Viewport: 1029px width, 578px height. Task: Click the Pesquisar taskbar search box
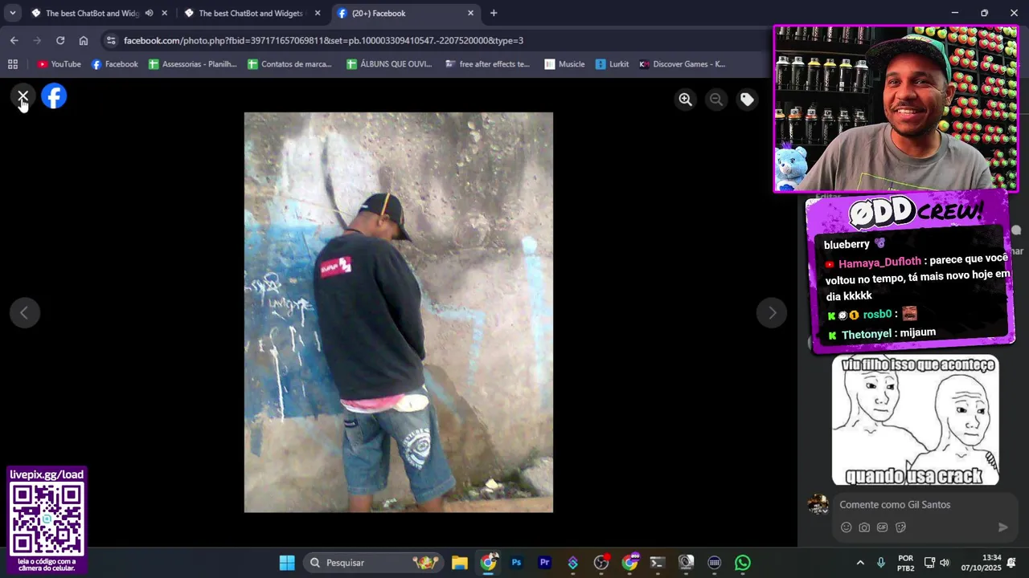click(374, 563)
